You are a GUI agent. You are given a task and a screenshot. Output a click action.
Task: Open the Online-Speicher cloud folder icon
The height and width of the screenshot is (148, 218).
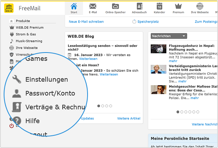115,6
